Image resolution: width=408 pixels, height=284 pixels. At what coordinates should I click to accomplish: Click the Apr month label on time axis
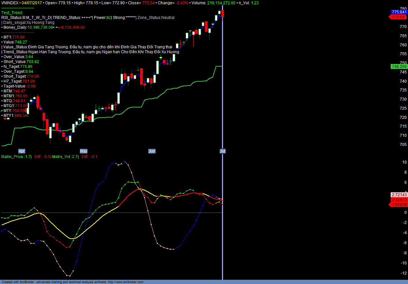[22, 151]
